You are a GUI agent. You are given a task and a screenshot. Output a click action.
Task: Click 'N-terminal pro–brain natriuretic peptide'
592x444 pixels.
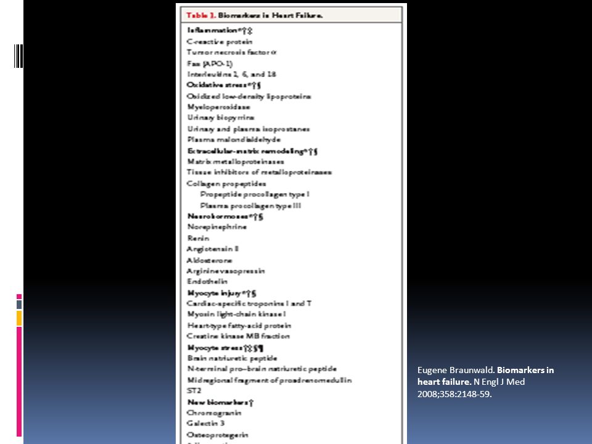click(x=262, y=369)
